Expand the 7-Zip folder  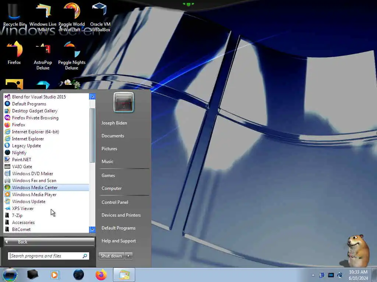coord(46,215)
